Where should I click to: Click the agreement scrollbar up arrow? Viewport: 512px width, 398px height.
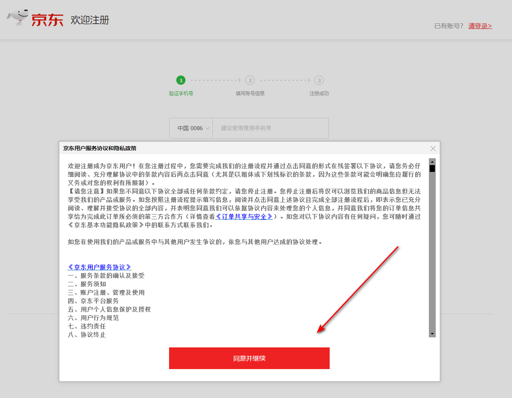(432, 161)
